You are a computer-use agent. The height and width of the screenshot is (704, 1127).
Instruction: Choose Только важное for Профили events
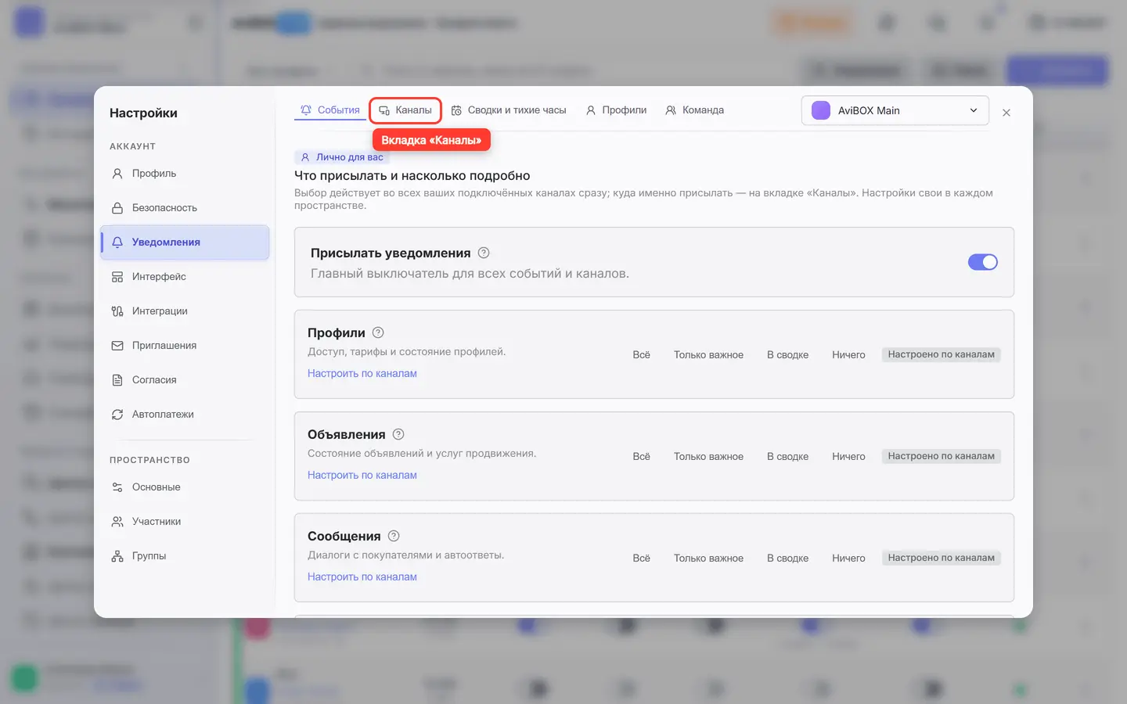pyautogui.click(x=709, y=354)
